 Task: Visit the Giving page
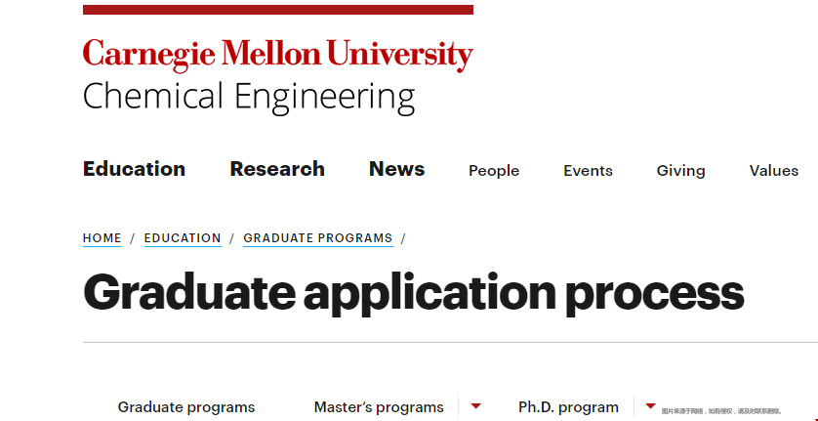click(680, 171)
